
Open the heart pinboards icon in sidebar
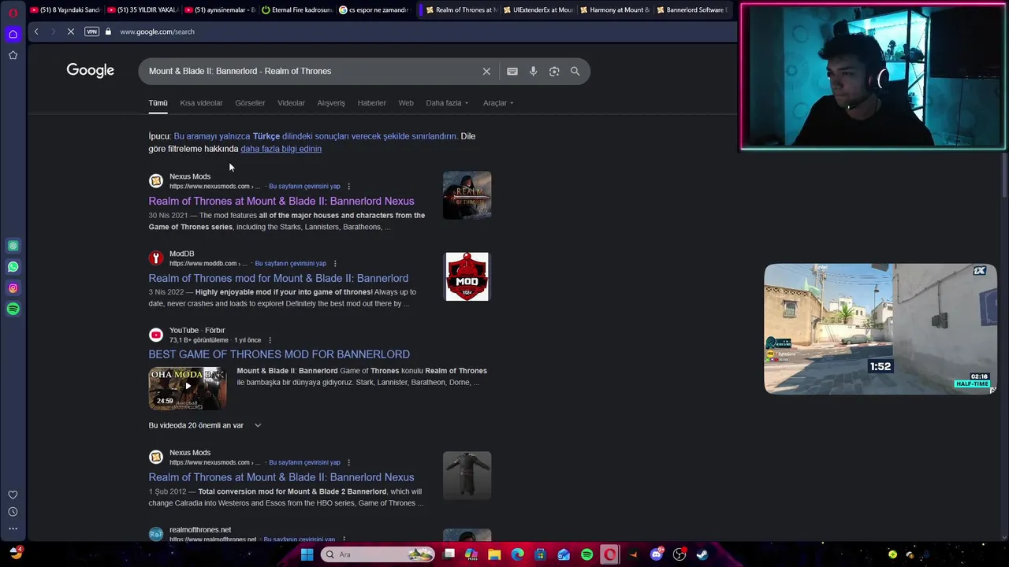(13, 495)
